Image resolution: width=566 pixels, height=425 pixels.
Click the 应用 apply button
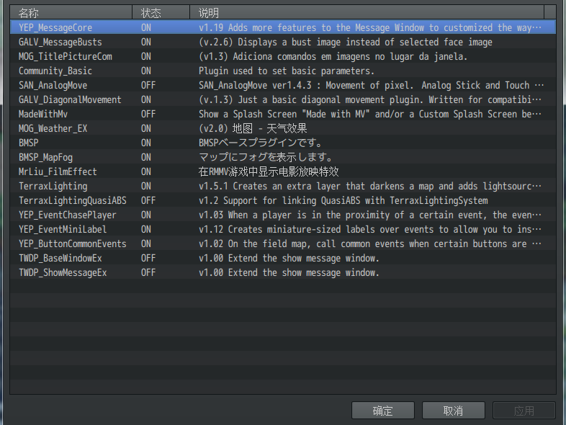(524, 411)
